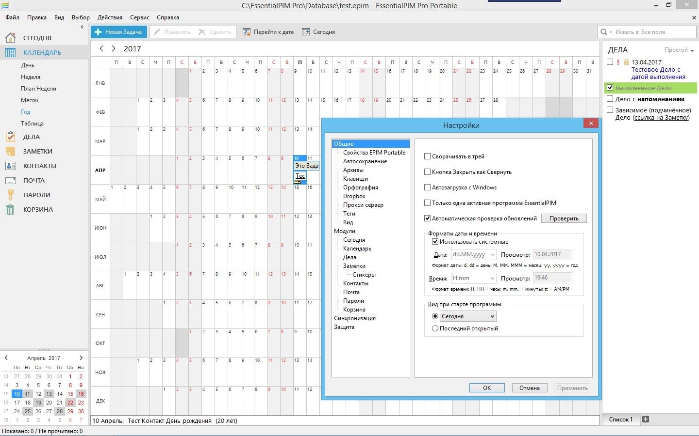Enable Автозагрузка с Windows checkbox

(x=427, y=187)
